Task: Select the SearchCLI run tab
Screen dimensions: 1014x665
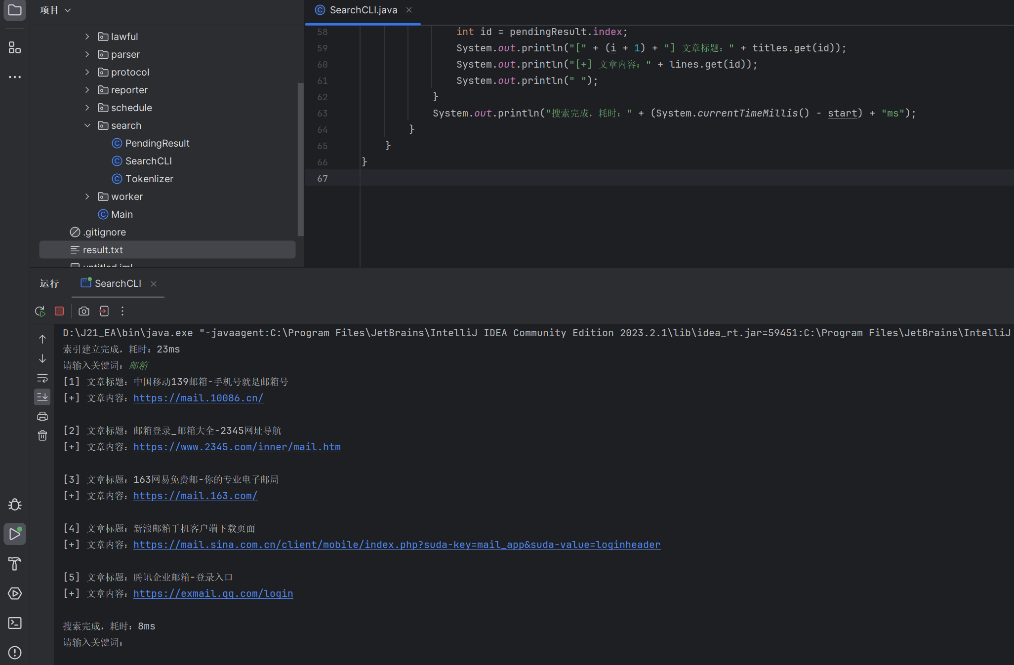Action: point(118,283)
